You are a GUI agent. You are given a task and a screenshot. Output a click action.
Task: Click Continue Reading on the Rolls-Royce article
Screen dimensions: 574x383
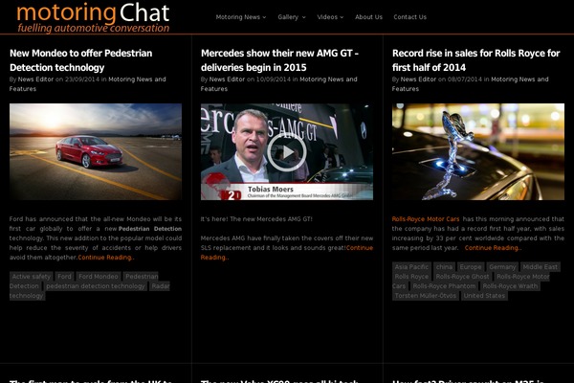493,248
